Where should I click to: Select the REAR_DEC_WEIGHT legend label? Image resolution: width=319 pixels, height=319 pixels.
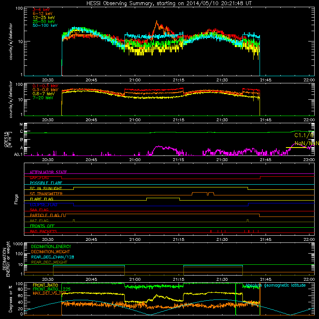[x=49, y=262]
